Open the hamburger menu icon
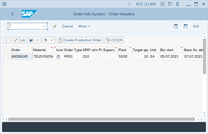This screenshot has width=208, height=134. point(4,4)
